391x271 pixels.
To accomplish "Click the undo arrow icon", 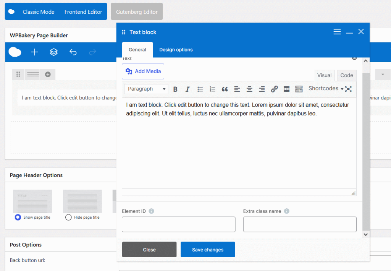I will pyautogui.click(x=73, y=52).
